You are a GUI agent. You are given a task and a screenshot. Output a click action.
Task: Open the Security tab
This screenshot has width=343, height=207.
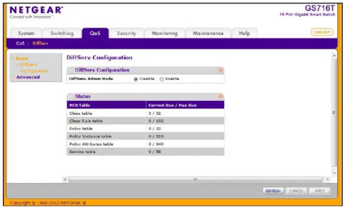127,33
